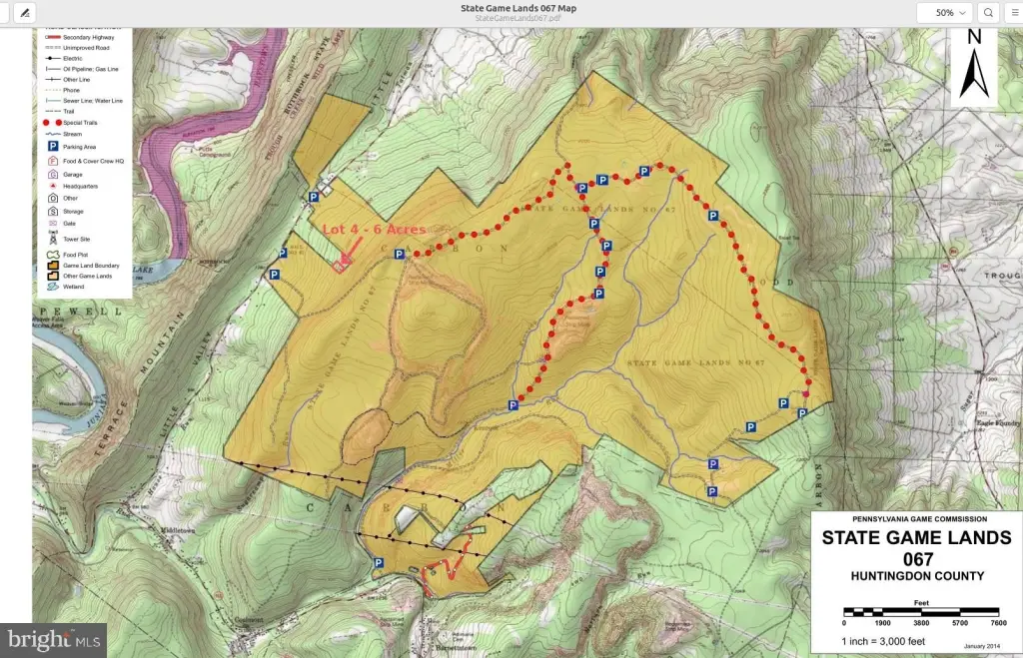Click the Headquarters legend icon
Screen dimensions: 1023x658
[x=51, y=186]
